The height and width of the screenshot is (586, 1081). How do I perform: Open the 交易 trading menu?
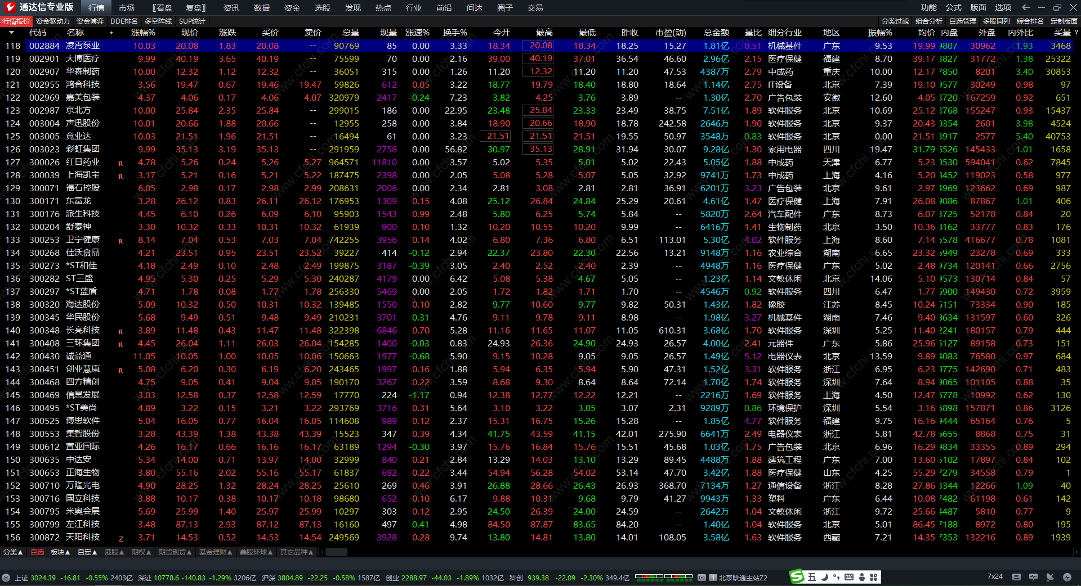click(x=535, y=8)
